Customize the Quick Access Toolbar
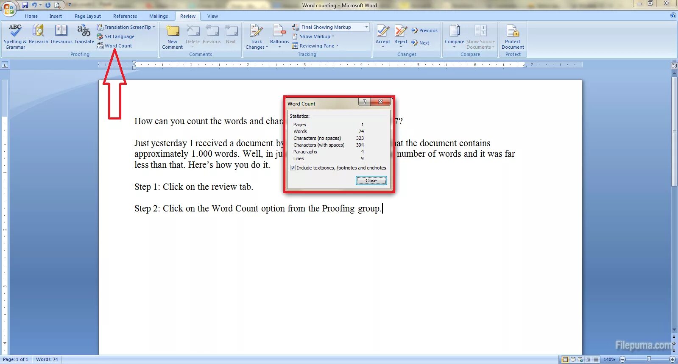Viewport: 678px width, 364px height. pos(70,5)
